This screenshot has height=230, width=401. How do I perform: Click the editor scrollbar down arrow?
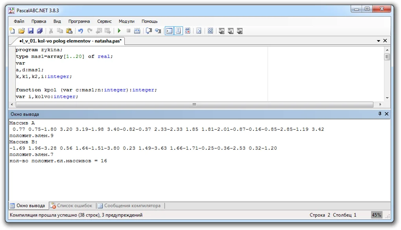(x=387, y=97)
